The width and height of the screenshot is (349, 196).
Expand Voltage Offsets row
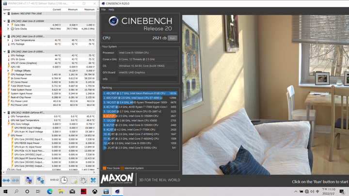click(x=8, y=71)
